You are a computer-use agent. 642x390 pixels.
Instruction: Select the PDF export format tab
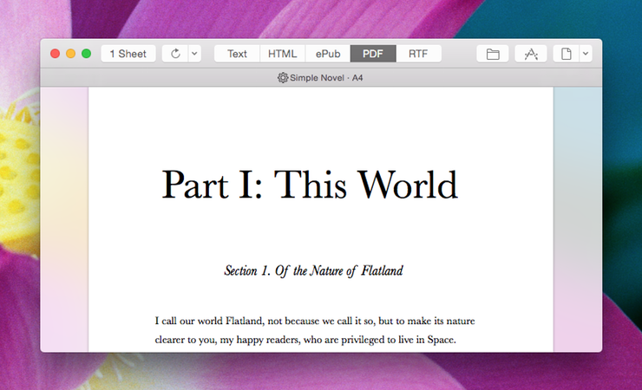point(373,54)
